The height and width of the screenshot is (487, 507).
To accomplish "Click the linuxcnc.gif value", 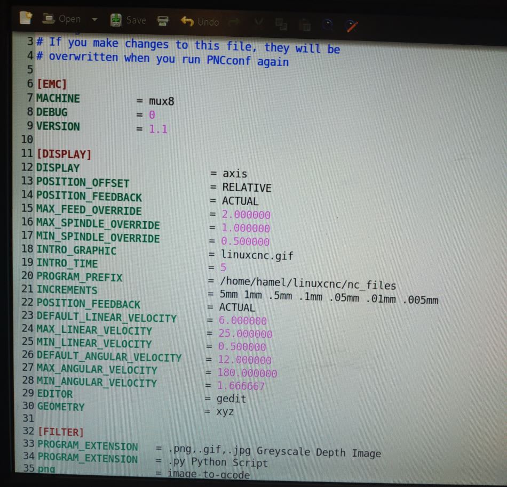I will coord(257,255).
